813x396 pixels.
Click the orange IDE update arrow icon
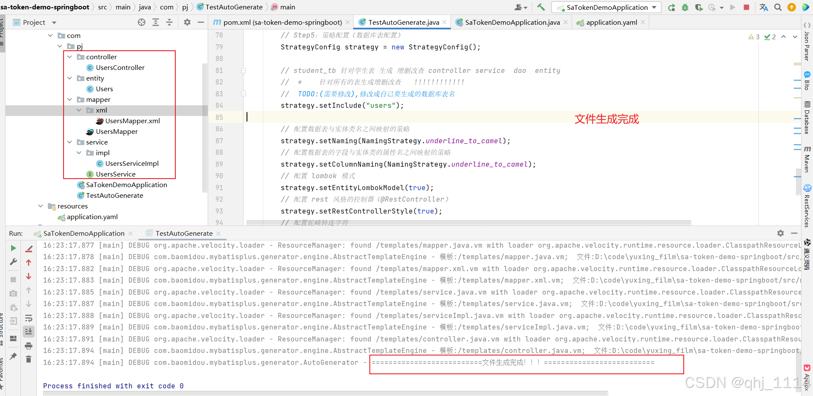(792, 7)
